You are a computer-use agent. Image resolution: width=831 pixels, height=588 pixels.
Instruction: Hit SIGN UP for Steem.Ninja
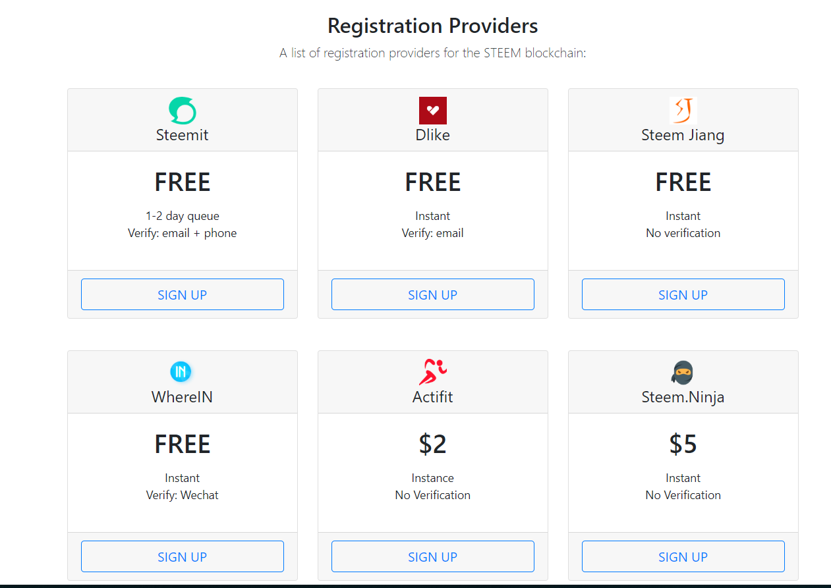point(683,556)
